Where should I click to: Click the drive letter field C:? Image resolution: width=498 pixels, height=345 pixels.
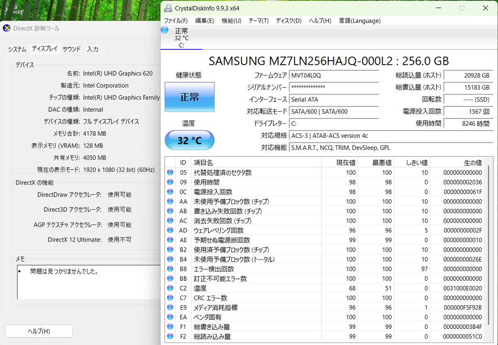(x=334, y=123)
